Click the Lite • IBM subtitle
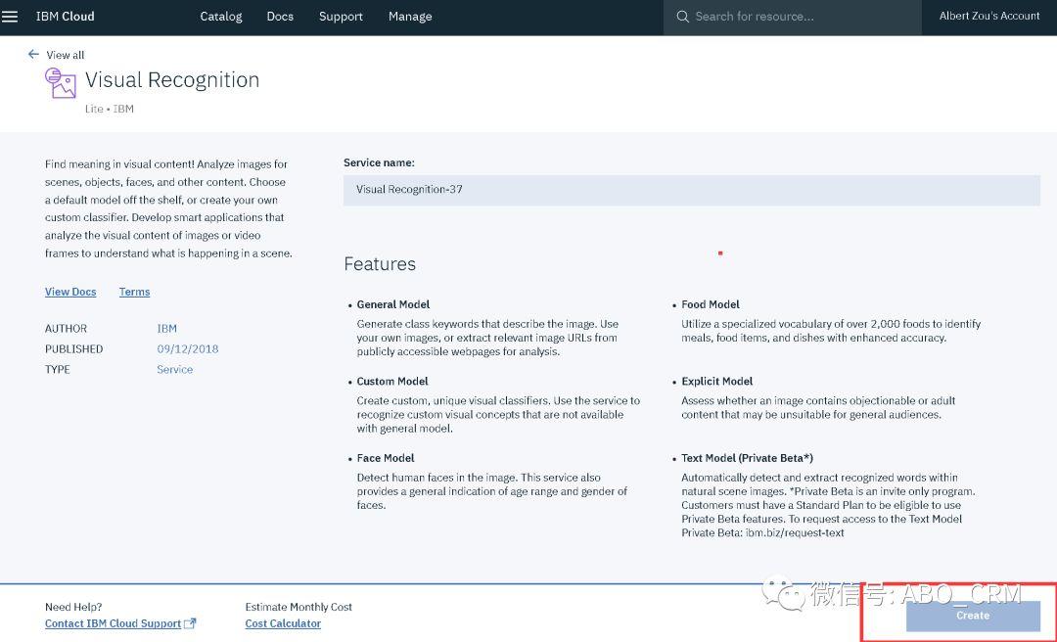The height and width of the screenshot is (642, 1057). (110, 109)
